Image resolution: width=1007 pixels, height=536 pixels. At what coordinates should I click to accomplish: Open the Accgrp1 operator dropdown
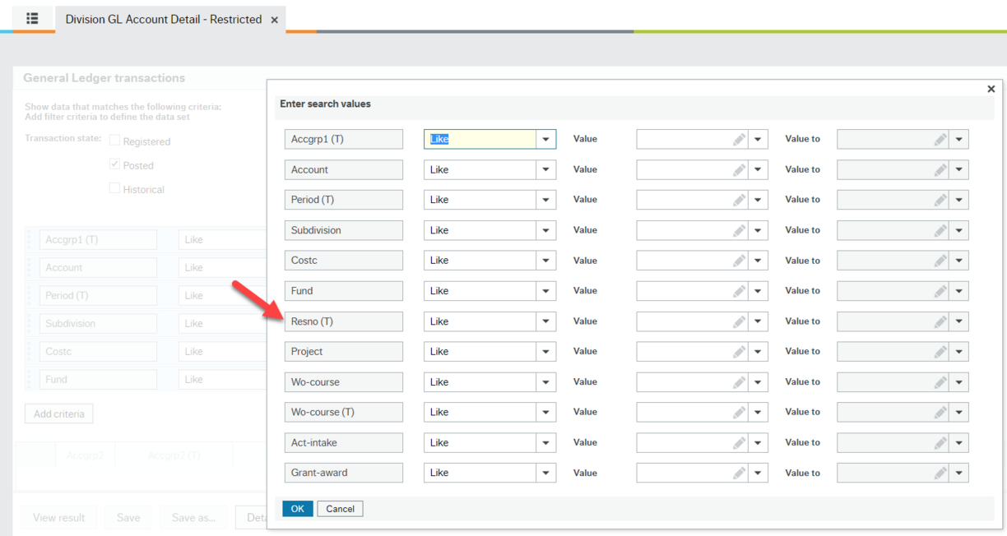point(545,139)
